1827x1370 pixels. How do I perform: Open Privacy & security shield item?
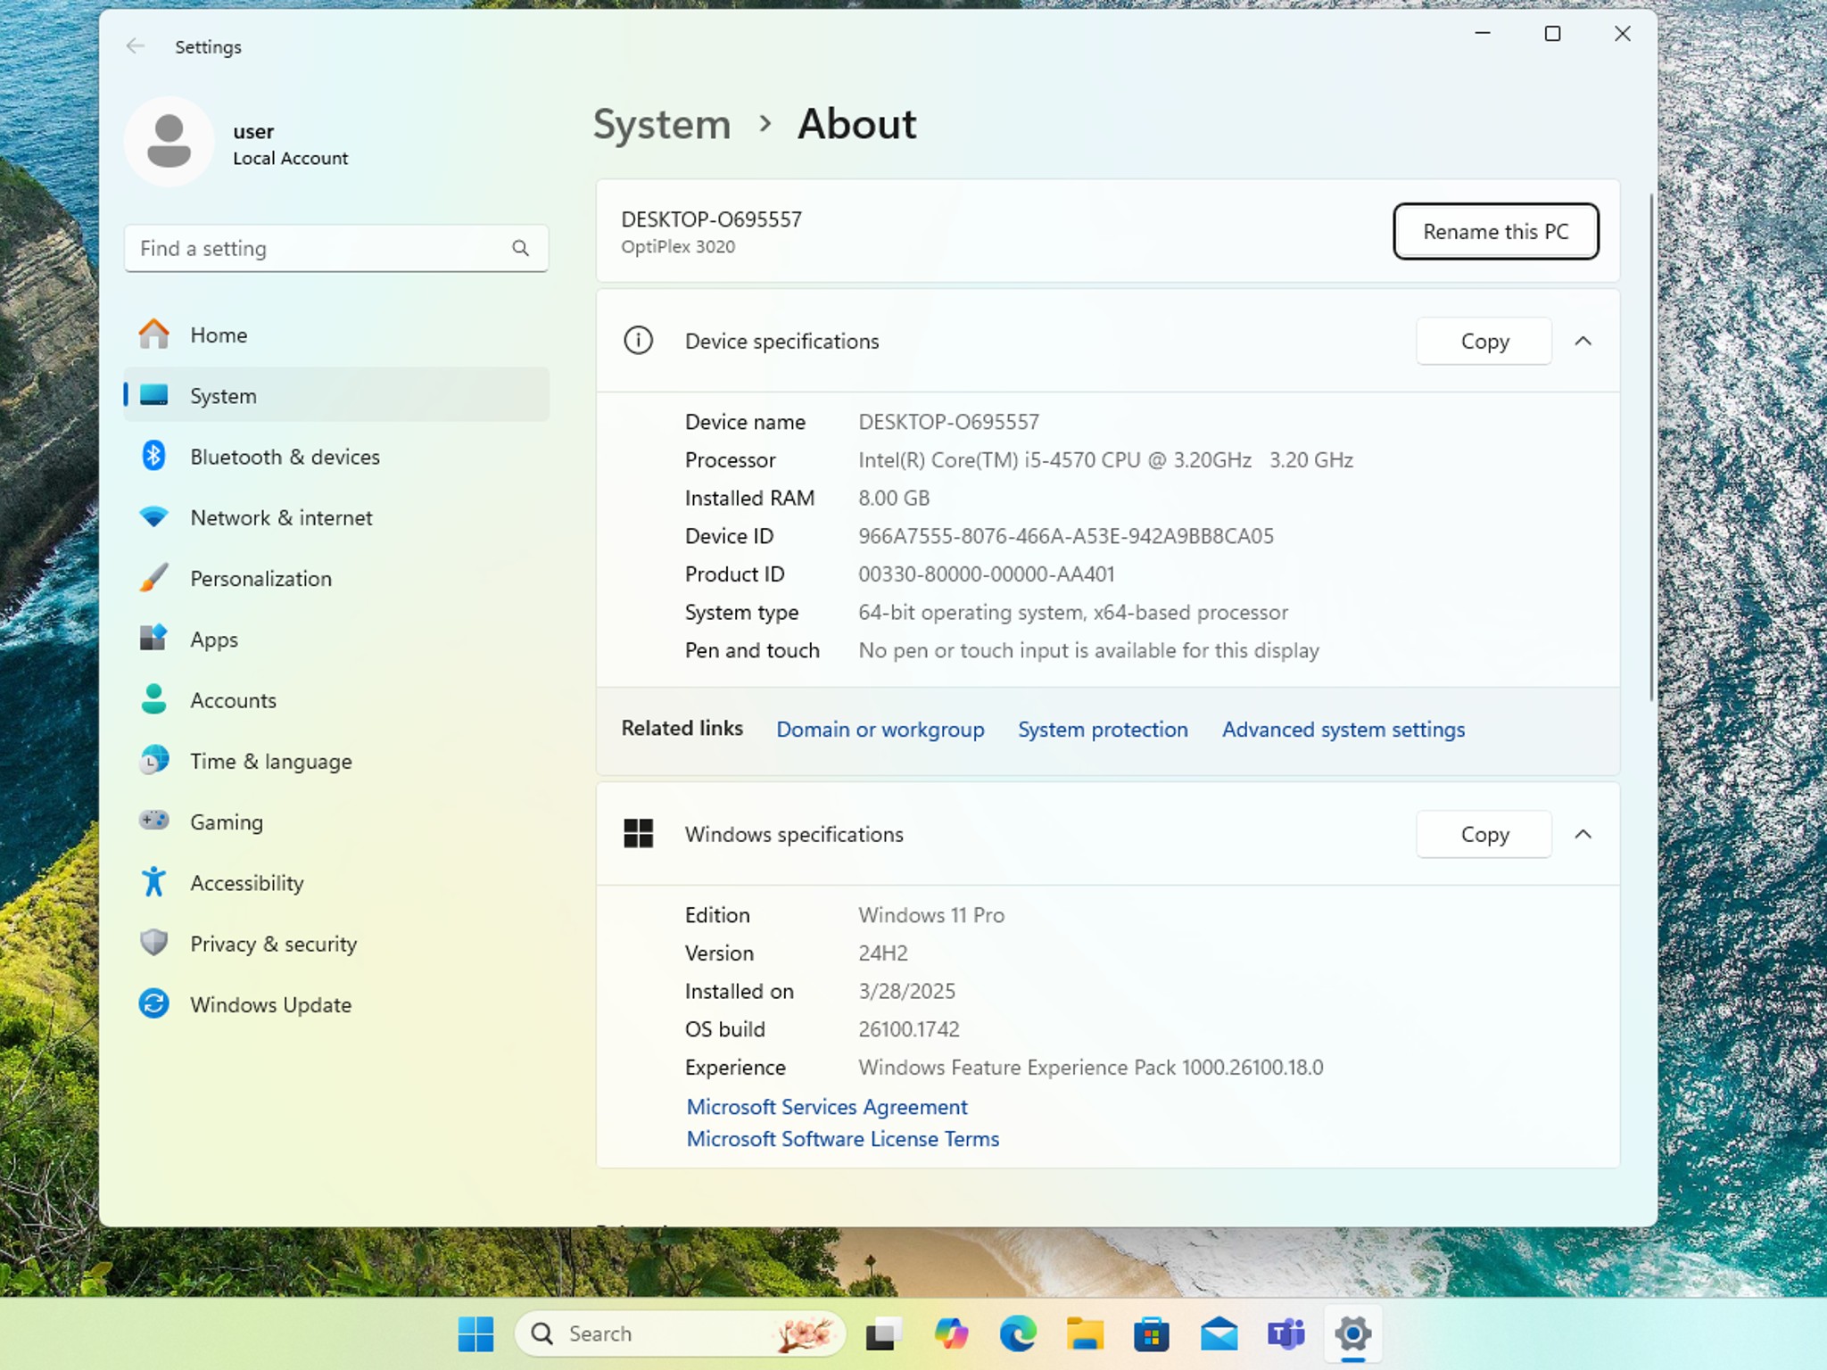tap(335, 944)
